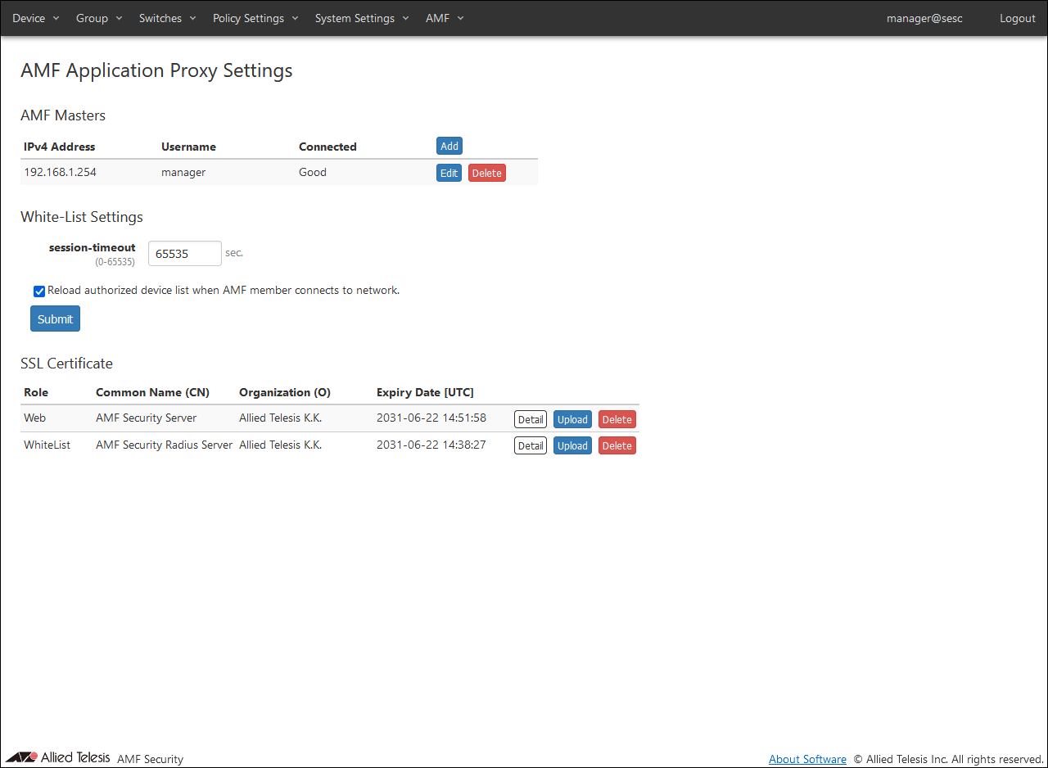
Task: Toggle the reload authorized device list checkbox
Action: tap(39, 291)
